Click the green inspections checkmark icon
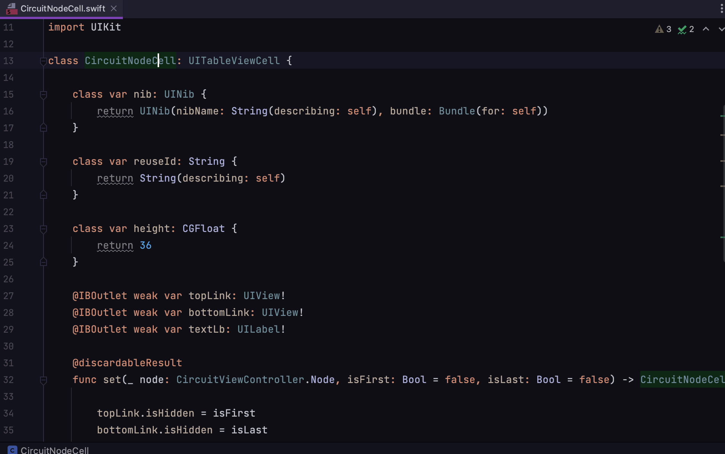The height and width of the screenshot is (454, 725). [682, 29]
